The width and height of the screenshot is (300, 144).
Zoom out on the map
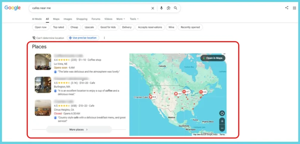[x=222, y=128]
